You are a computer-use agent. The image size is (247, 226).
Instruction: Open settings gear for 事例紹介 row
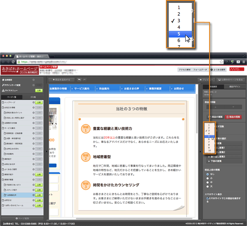tap(33, 159)
